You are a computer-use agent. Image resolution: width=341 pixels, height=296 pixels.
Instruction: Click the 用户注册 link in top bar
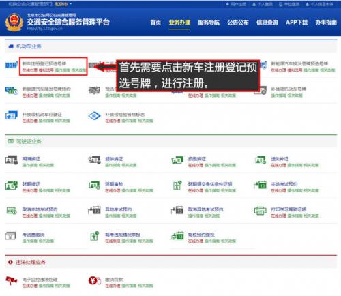pyautogui.click(x=236, y=4)
